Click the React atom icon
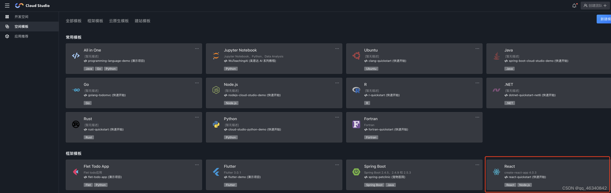Screen dimensions: 611x193 point(496,172)
